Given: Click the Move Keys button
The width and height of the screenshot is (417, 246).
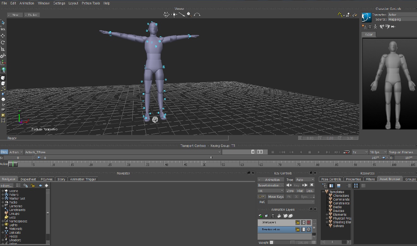Looking at the screenshot, I should coord(276,196).
